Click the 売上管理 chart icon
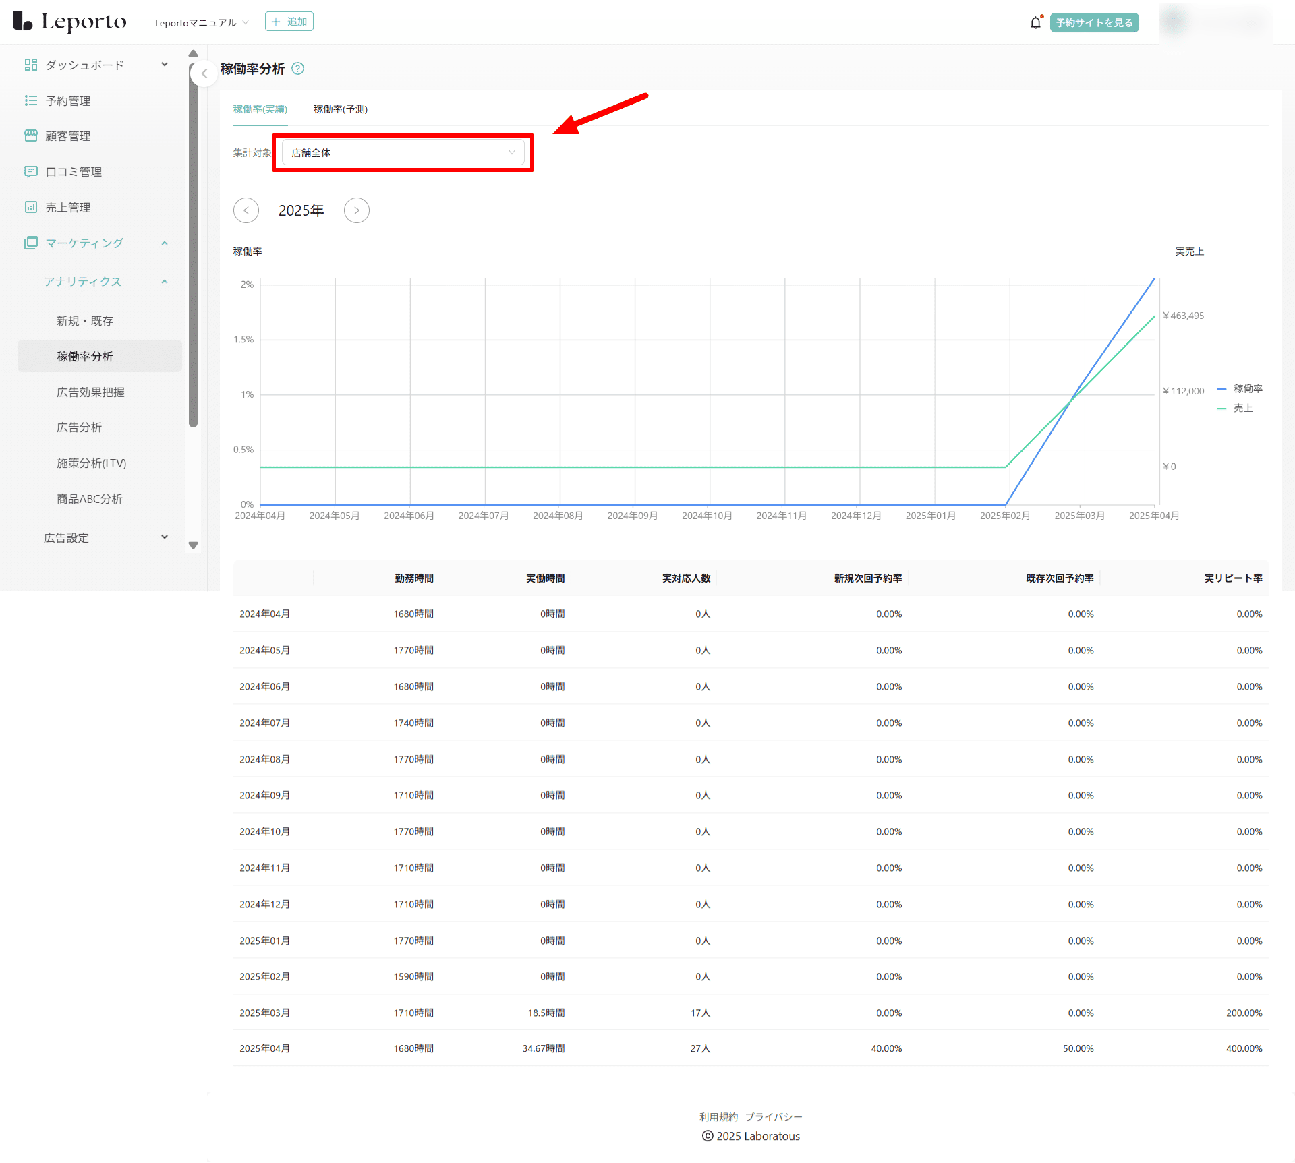Image resolution: width=1295 pixels, height=1163 pixels. pyautogui.click(x=31, y=207)
